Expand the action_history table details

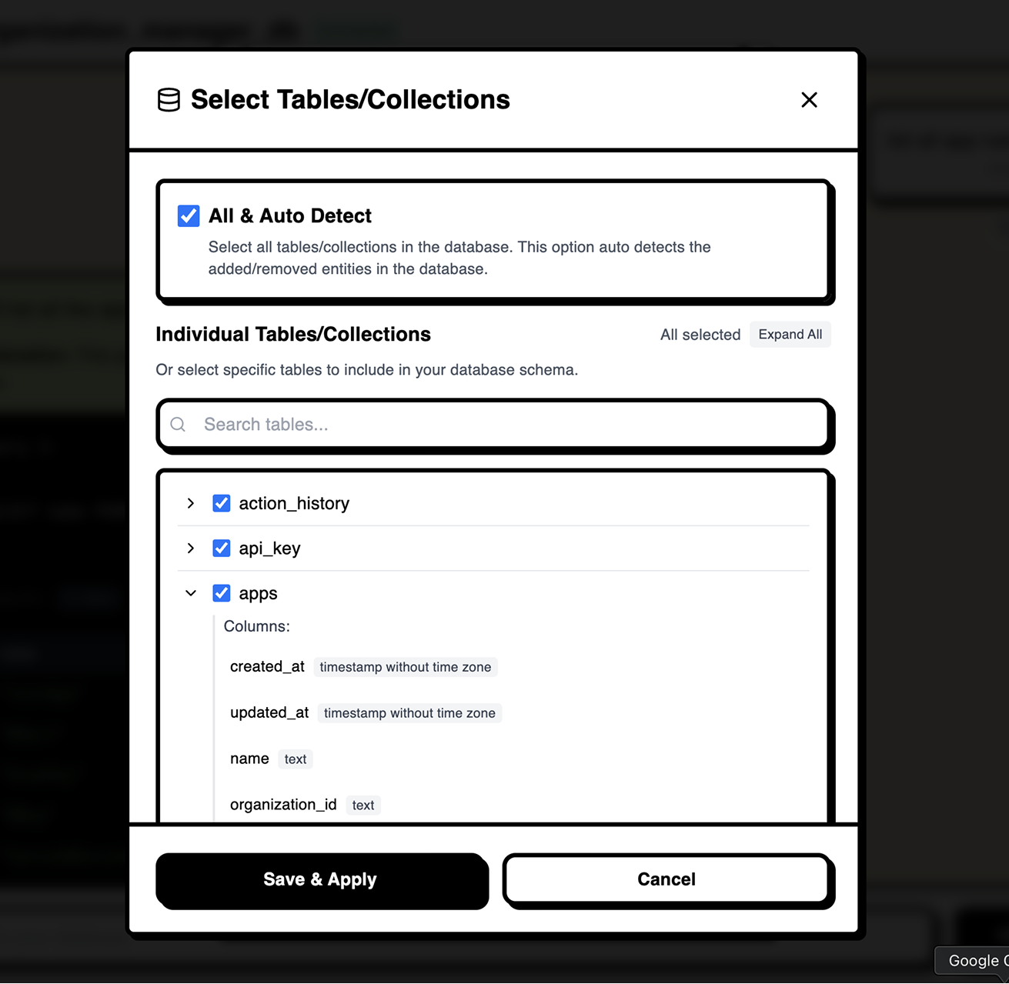[x=190, y=502]
